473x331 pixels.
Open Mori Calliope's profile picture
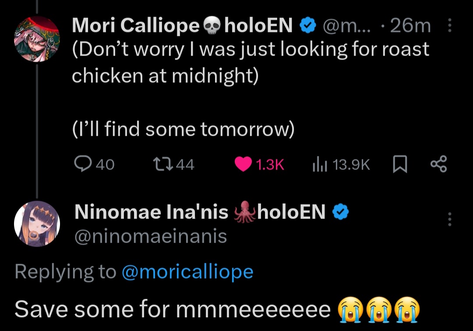[37, 40]
